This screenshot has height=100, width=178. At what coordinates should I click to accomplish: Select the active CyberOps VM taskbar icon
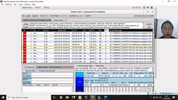click(x=93, y=97)
